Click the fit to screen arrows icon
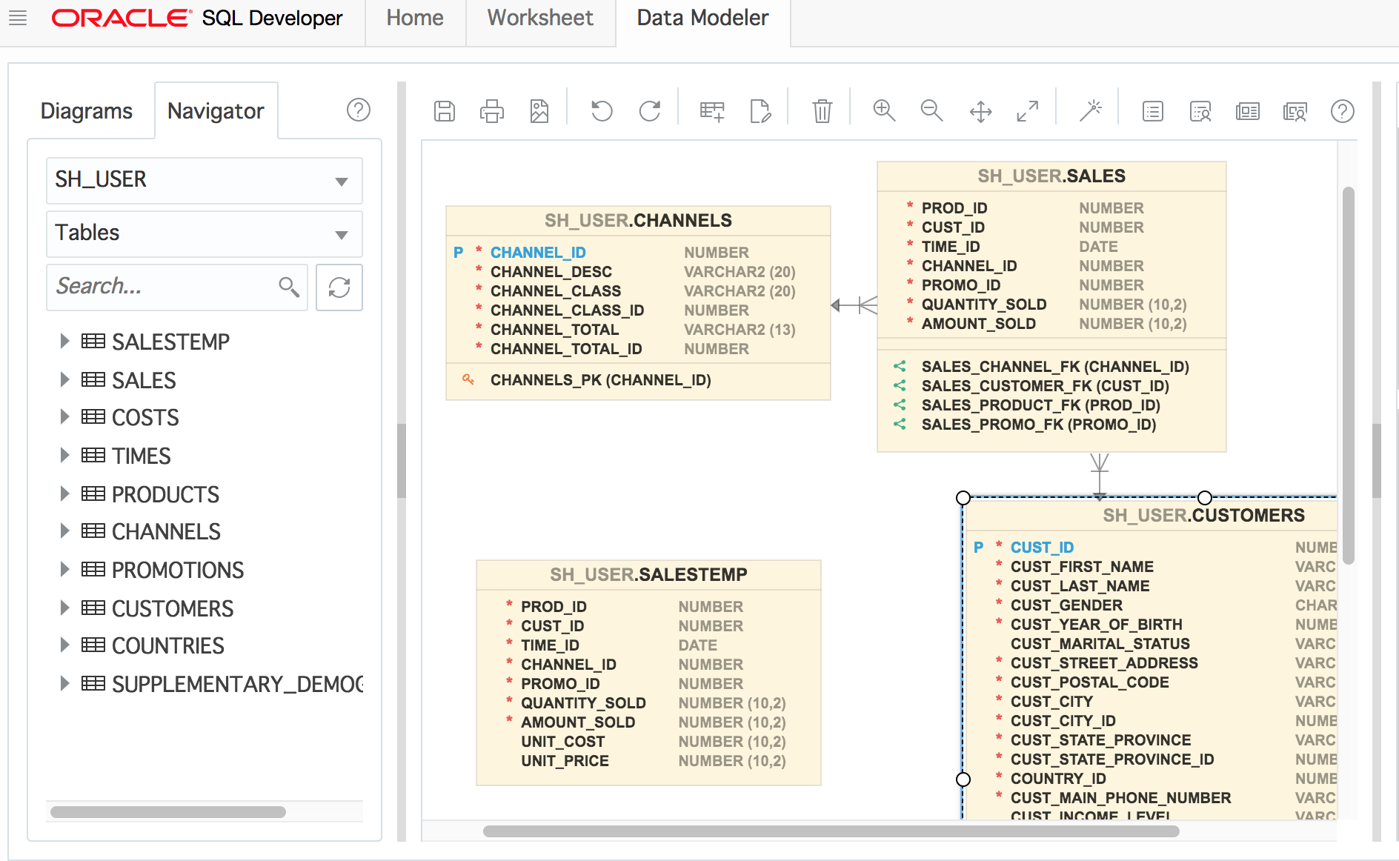This screenshot has height=861, width=1399. (x=1027, y=111)
